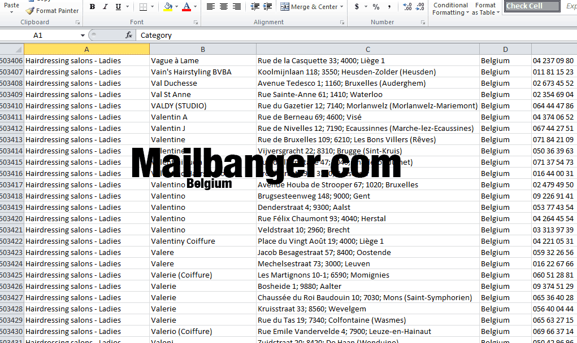Click the formula bar showing Category
This screenshot has height=343, width=577.
[x=356, y=35]
